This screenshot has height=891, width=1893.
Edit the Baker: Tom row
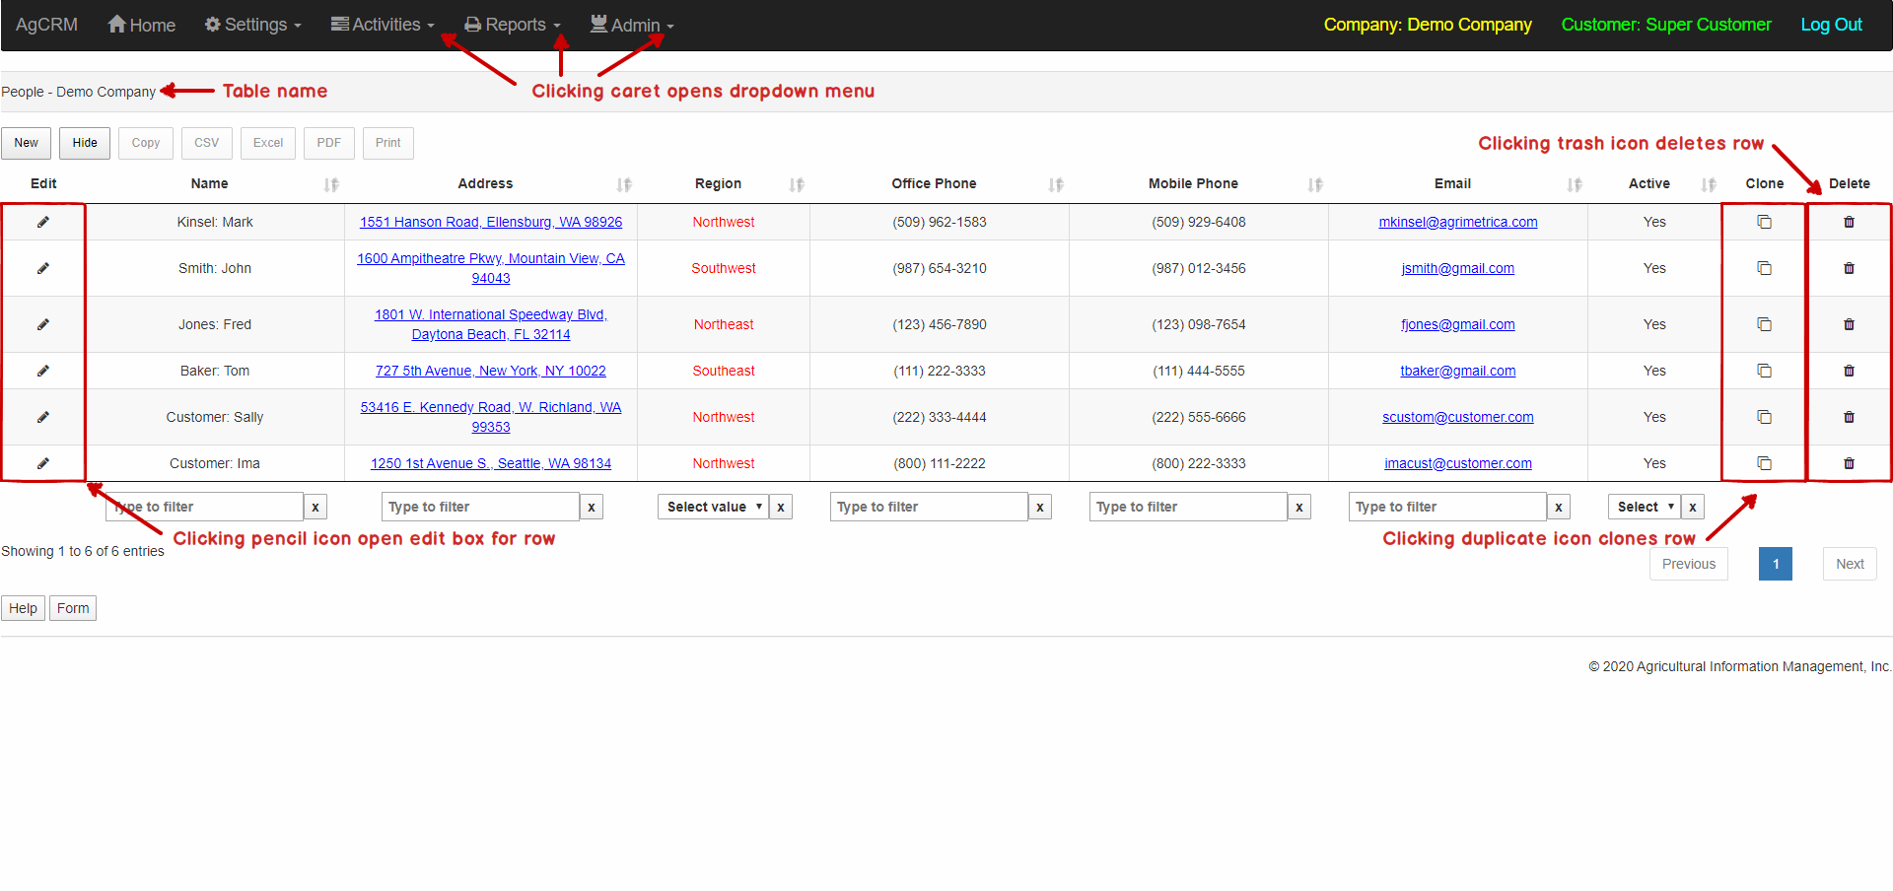pyautogui.click(x=43, y=372)
